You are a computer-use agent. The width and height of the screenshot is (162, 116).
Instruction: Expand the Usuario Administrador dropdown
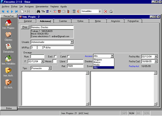point(72,42)
